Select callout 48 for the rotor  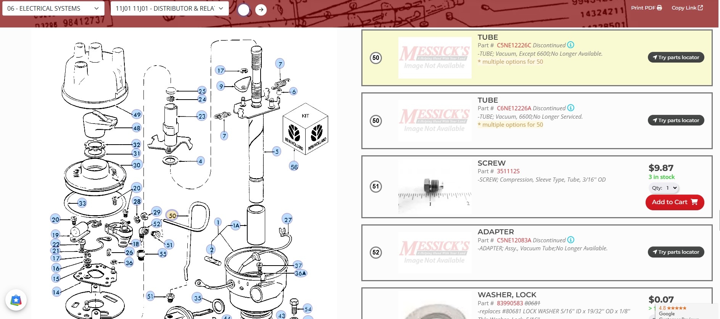(137, 128)
